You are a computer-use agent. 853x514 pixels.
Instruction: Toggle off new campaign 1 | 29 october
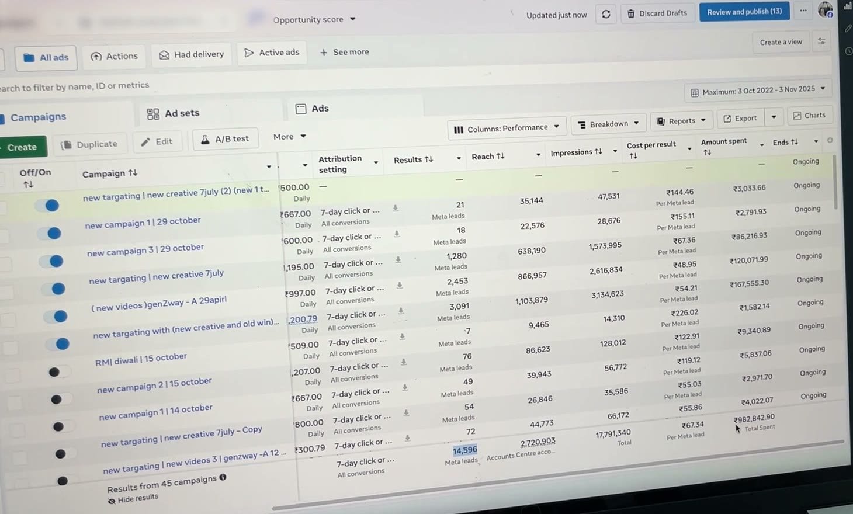[x=50, y=233]
